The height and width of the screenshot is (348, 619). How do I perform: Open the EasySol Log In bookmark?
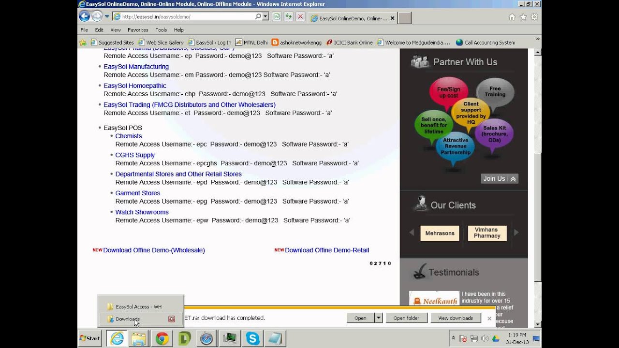[x=209, y=43]
